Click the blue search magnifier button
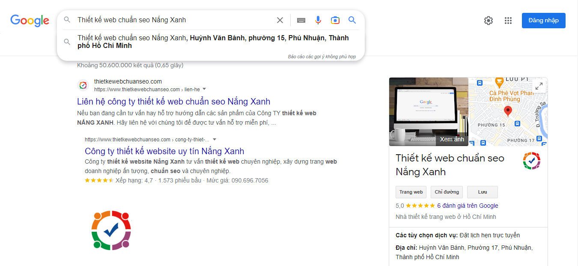The width and height of the screenshot is (578, 266). [352, 20]
